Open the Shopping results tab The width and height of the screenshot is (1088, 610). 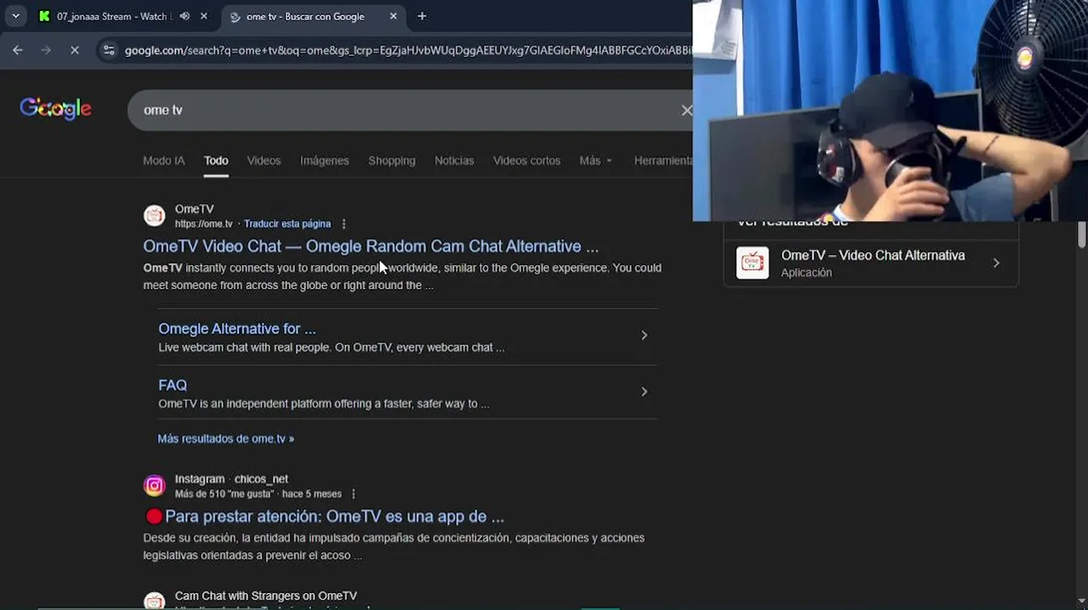click(x=391, y=160)
